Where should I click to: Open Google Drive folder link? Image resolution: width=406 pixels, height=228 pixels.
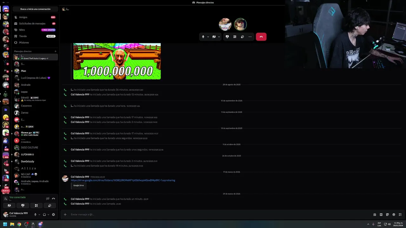(123, 180)
